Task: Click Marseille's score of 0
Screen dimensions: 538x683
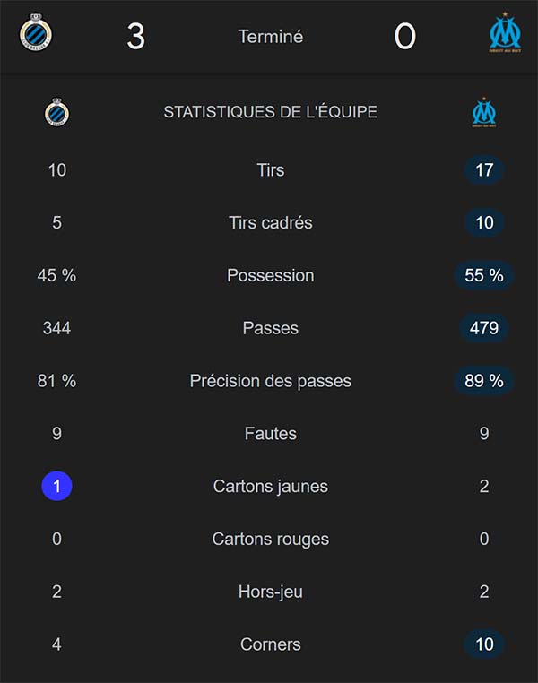Action: (x=404, y=37)
